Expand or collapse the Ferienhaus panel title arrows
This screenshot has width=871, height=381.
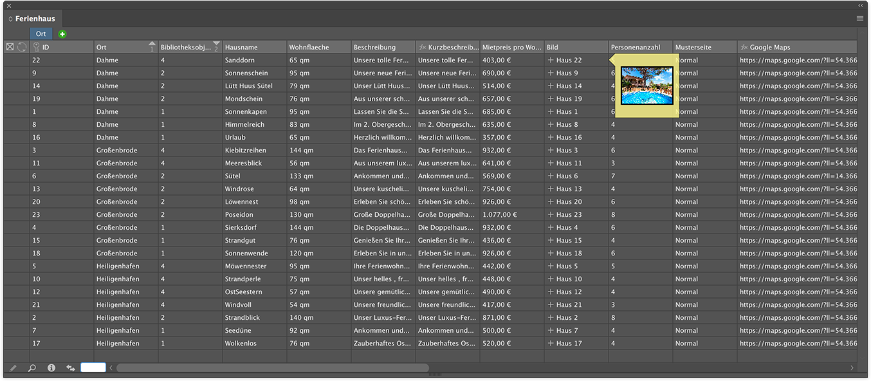tap(10, 19)
